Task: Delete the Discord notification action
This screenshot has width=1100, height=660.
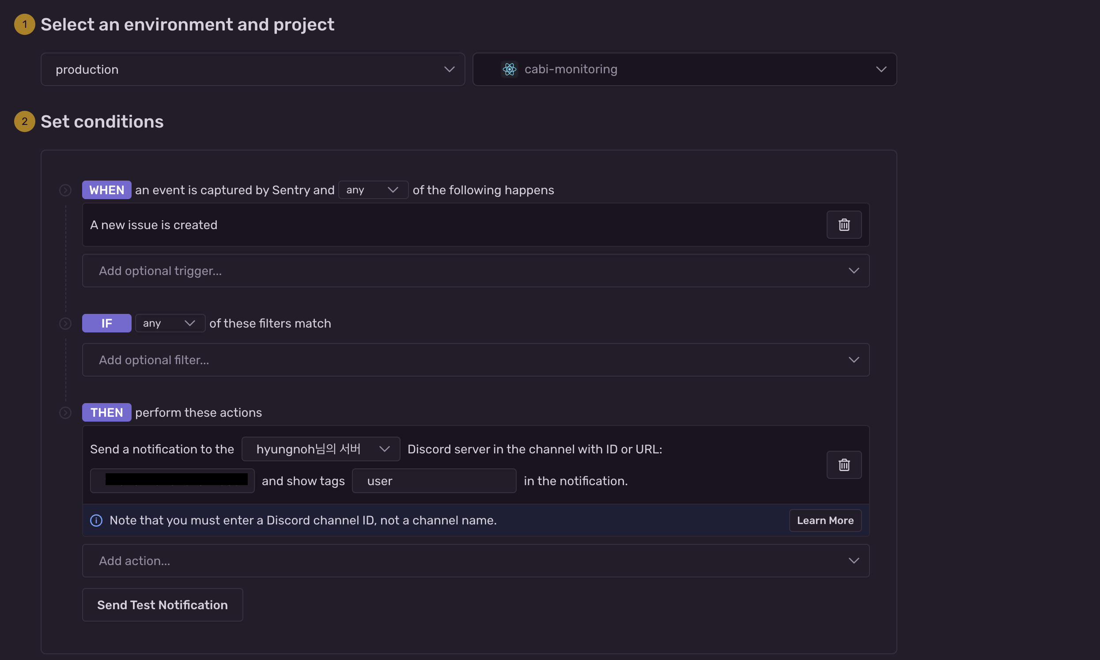Action: click(844, 465)
